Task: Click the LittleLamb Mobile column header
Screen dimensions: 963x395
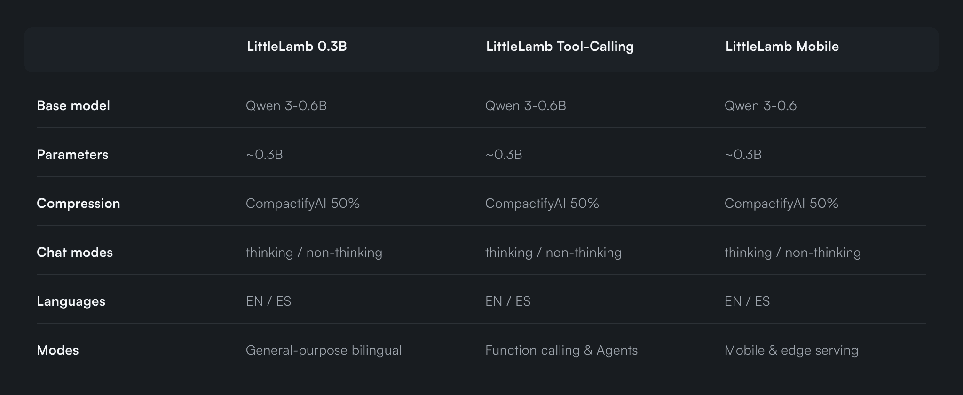Action: (782, 47)
